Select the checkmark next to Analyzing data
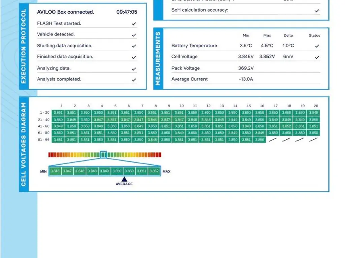Viewport: 345px width, 258px height. tap(134, 69)
